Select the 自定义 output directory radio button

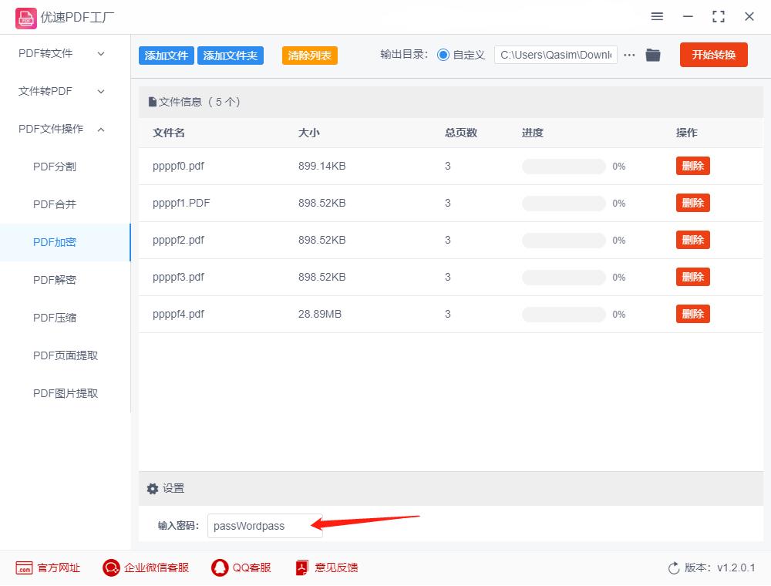coord(442,55)
